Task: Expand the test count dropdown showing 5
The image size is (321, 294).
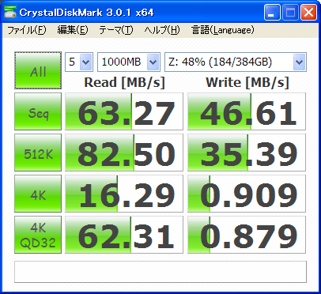Action: pyautogui.click(x=86, y=62)
